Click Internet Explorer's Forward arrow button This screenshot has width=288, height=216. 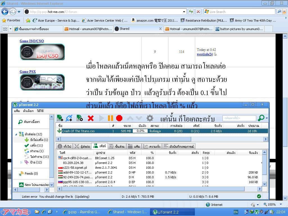click(13, 12)
